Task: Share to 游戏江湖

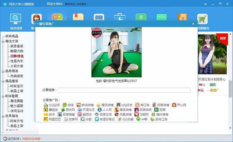Action: [x=159, y=119]
